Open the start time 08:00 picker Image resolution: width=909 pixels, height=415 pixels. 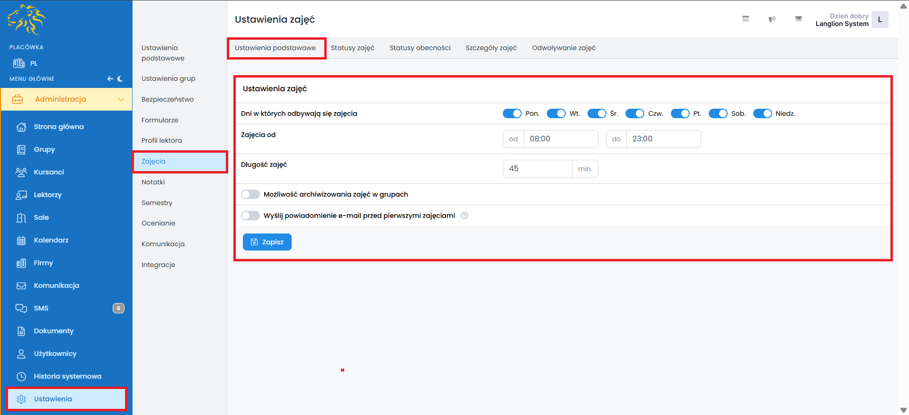point(561,139)
